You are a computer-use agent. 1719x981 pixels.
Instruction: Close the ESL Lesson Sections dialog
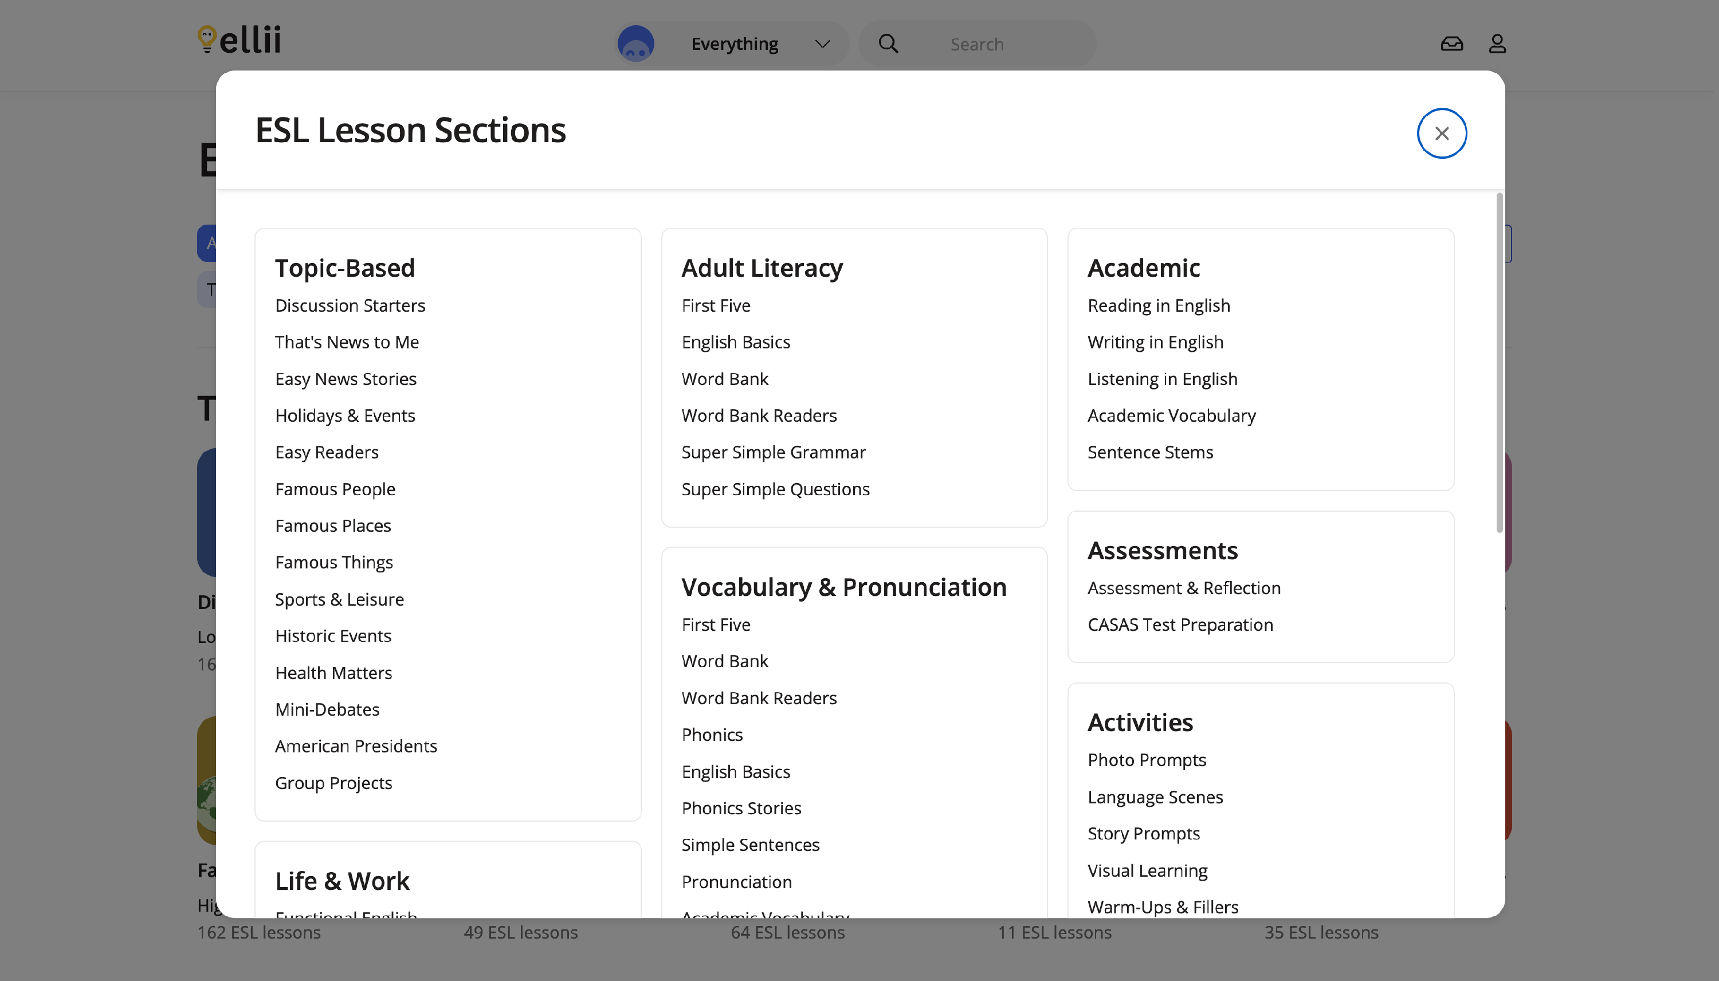point(1442,134)
